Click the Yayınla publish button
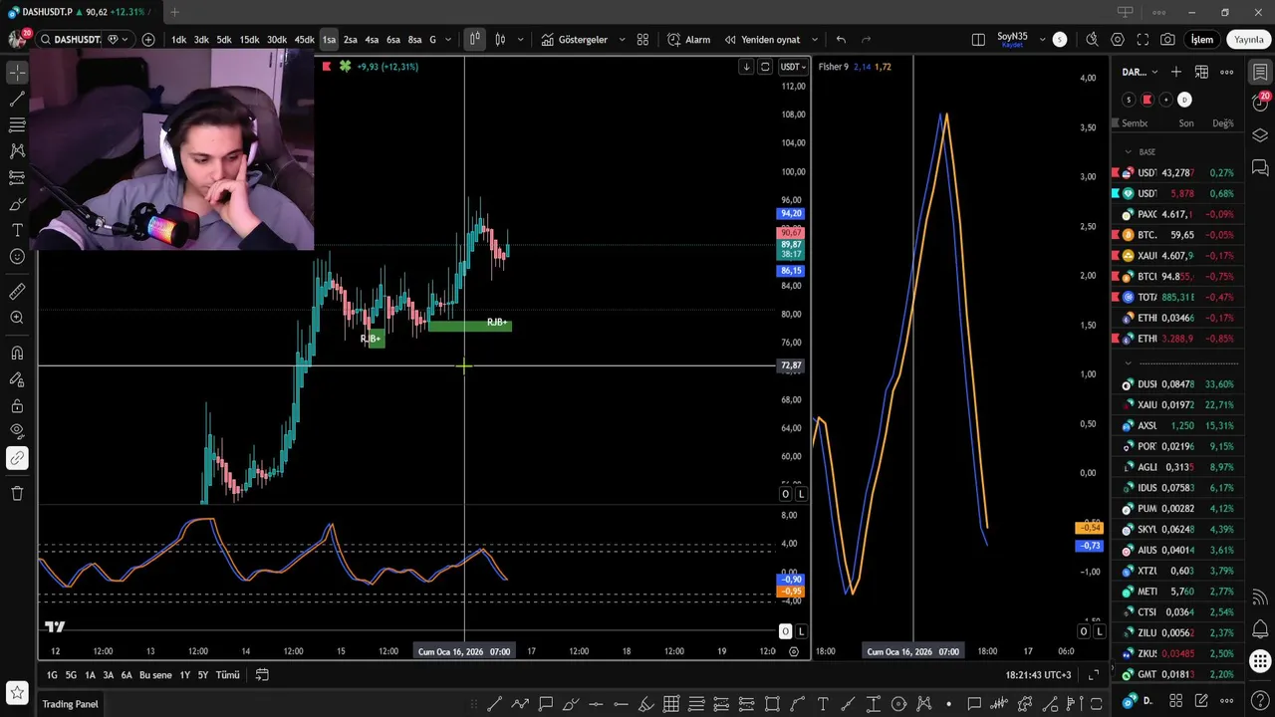 [1248, 40]
